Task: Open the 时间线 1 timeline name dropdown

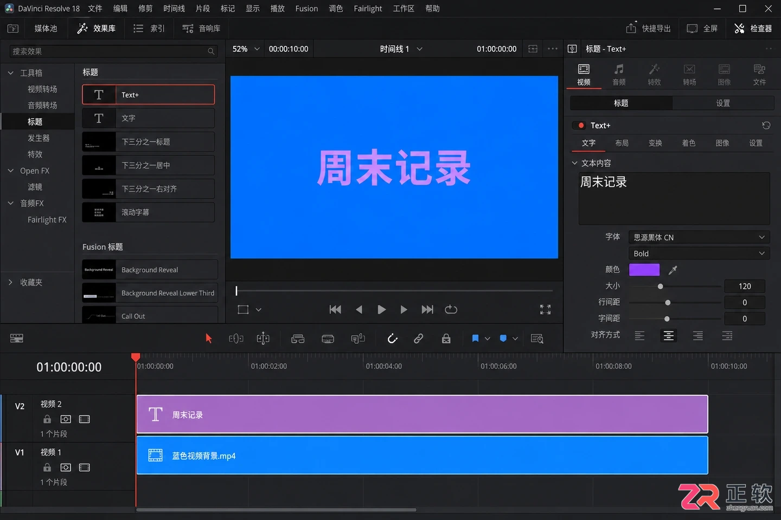Action: (401, 49)
